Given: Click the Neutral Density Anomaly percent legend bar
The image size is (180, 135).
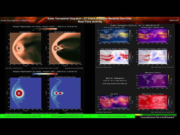Looking at the screenshot, I should tap(168, 102).
